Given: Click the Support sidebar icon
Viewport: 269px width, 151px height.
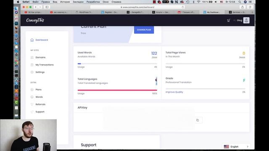Looking at the screenshot, I should click(32, 112).
